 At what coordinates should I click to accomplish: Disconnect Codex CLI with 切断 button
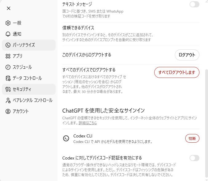point(192,138)
